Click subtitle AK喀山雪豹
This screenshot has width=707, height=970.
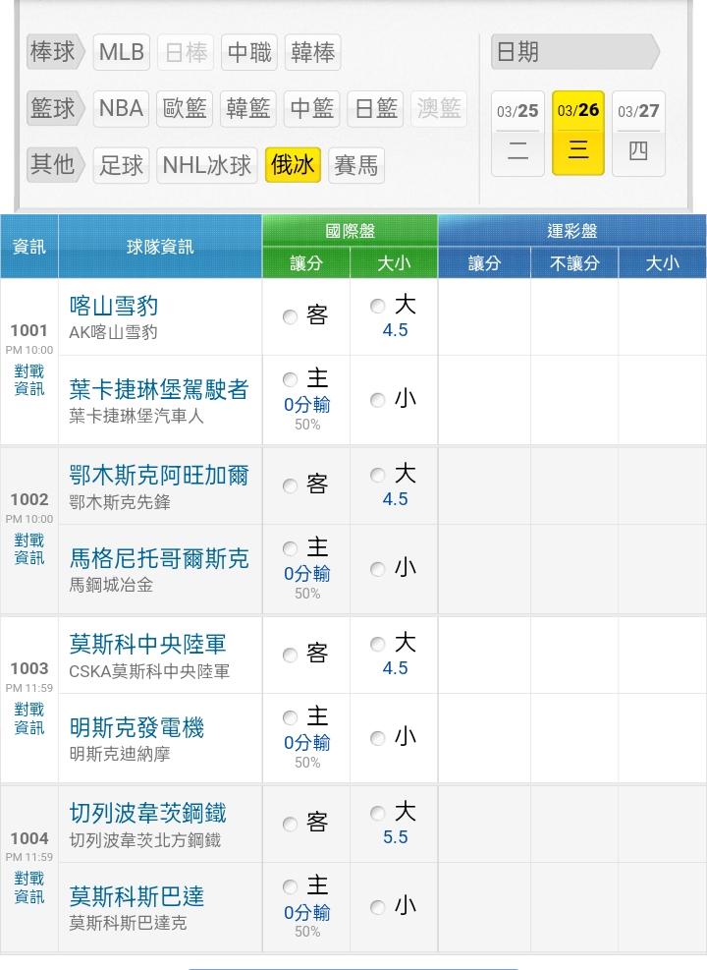pyautogui.click(x=113, y=333)
